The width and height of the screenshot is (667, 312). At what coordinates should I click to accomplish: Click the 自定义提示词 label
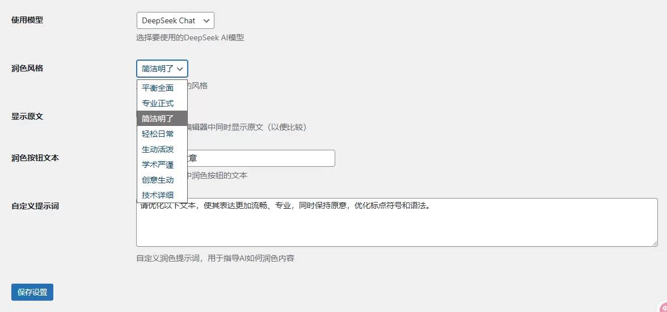click(35, 206)
